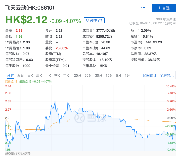The image size is (180, 156).
Task: Choose the 30分 interval tab
Action: tap(99, 75)
